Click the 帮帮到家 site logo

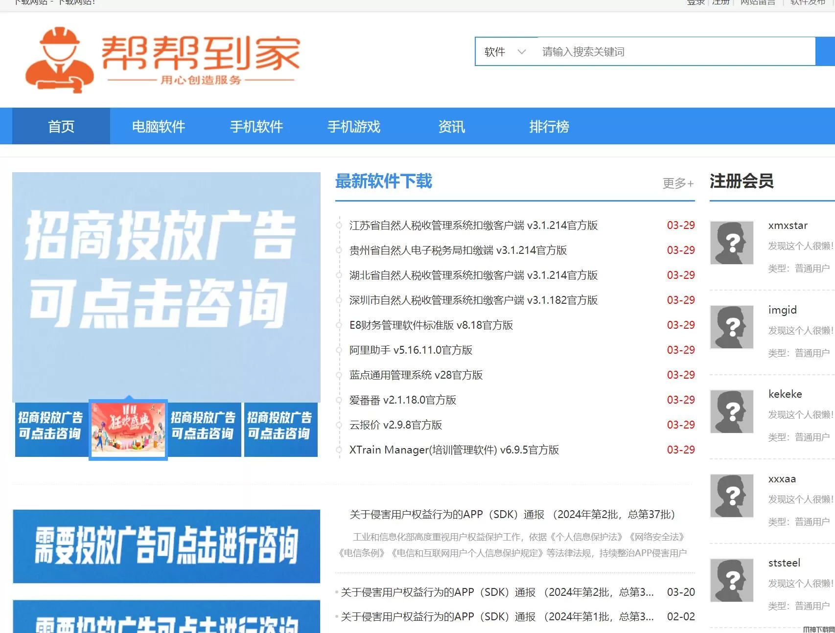[162, 60]
